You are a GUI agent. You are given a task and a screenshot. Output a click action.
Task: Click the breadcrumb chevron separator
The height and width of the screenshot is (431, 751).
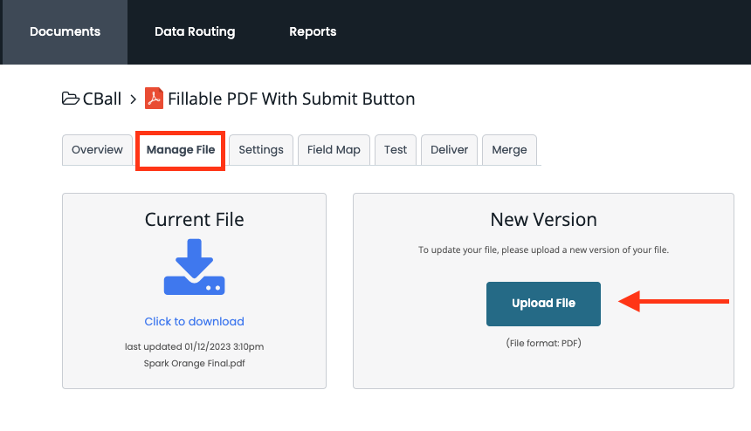[133, 99]
